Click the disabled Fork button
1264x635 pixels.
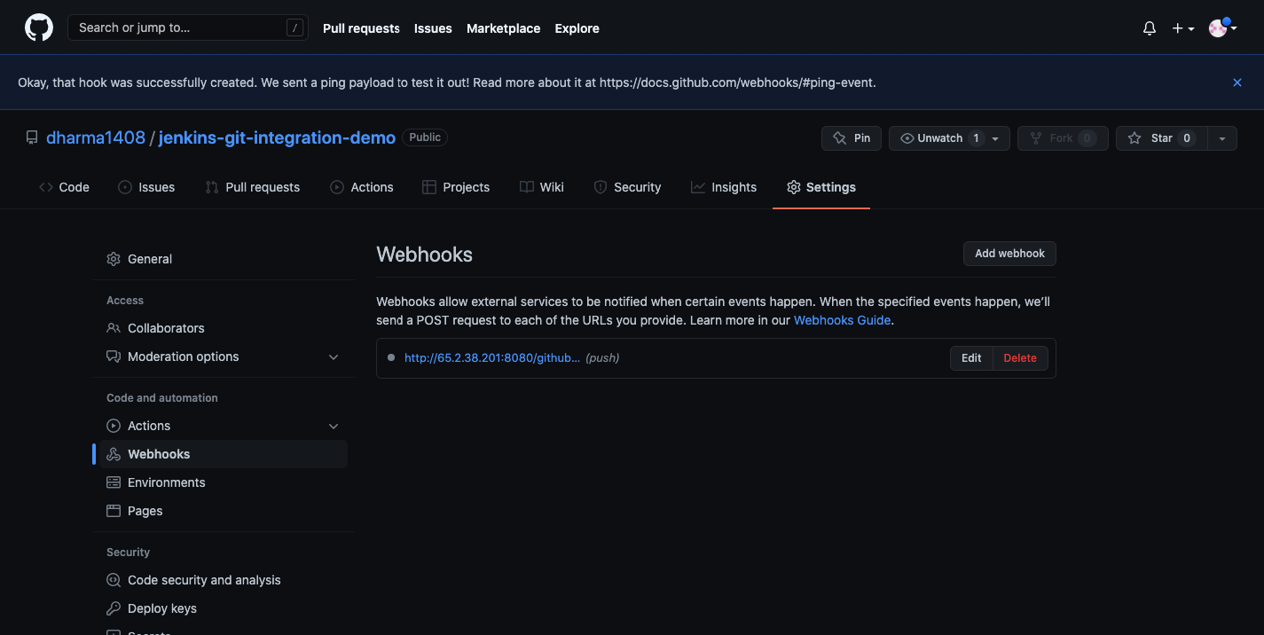click(x=1063, y=138)
